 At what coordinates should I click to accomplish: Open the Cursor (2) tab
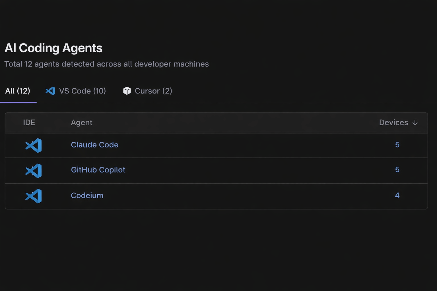(x=147, y=91)
